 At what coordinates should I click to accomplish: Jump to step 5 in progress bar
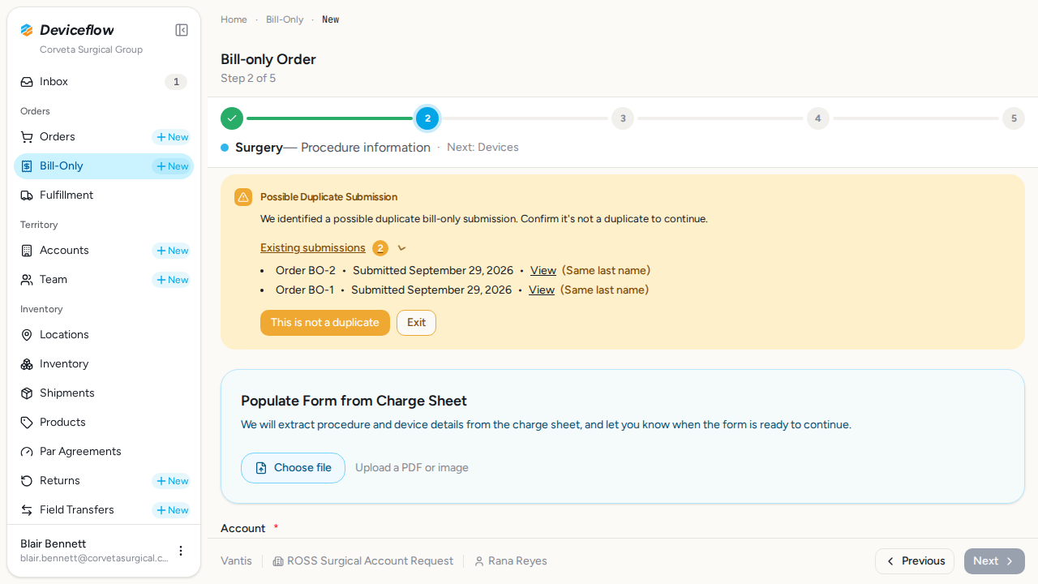pos(1014,118)
